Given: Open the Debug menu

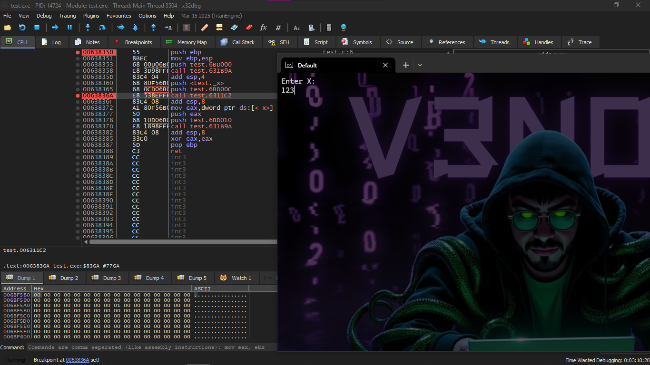Looking at the screenshot, I should pyautogui.click(x=44, y=16).
